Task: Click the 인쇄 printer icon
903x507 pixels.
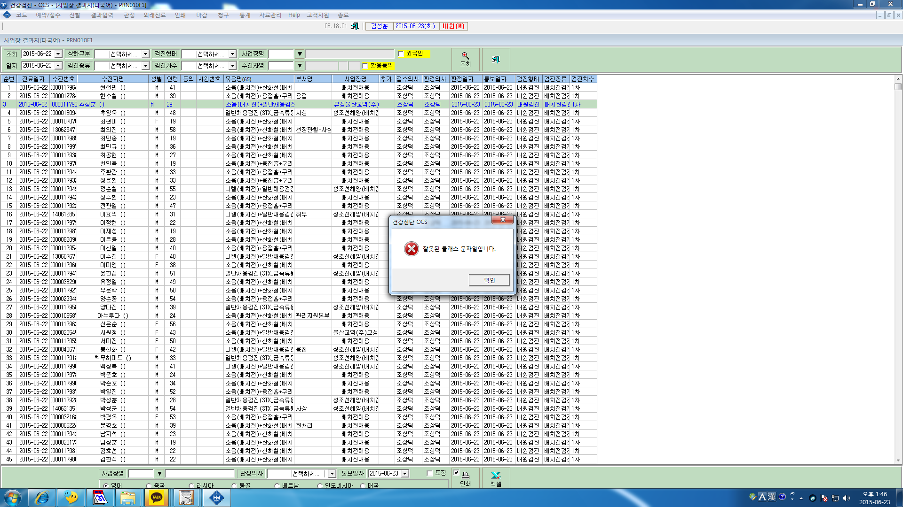Action: (x=465, y=478)
